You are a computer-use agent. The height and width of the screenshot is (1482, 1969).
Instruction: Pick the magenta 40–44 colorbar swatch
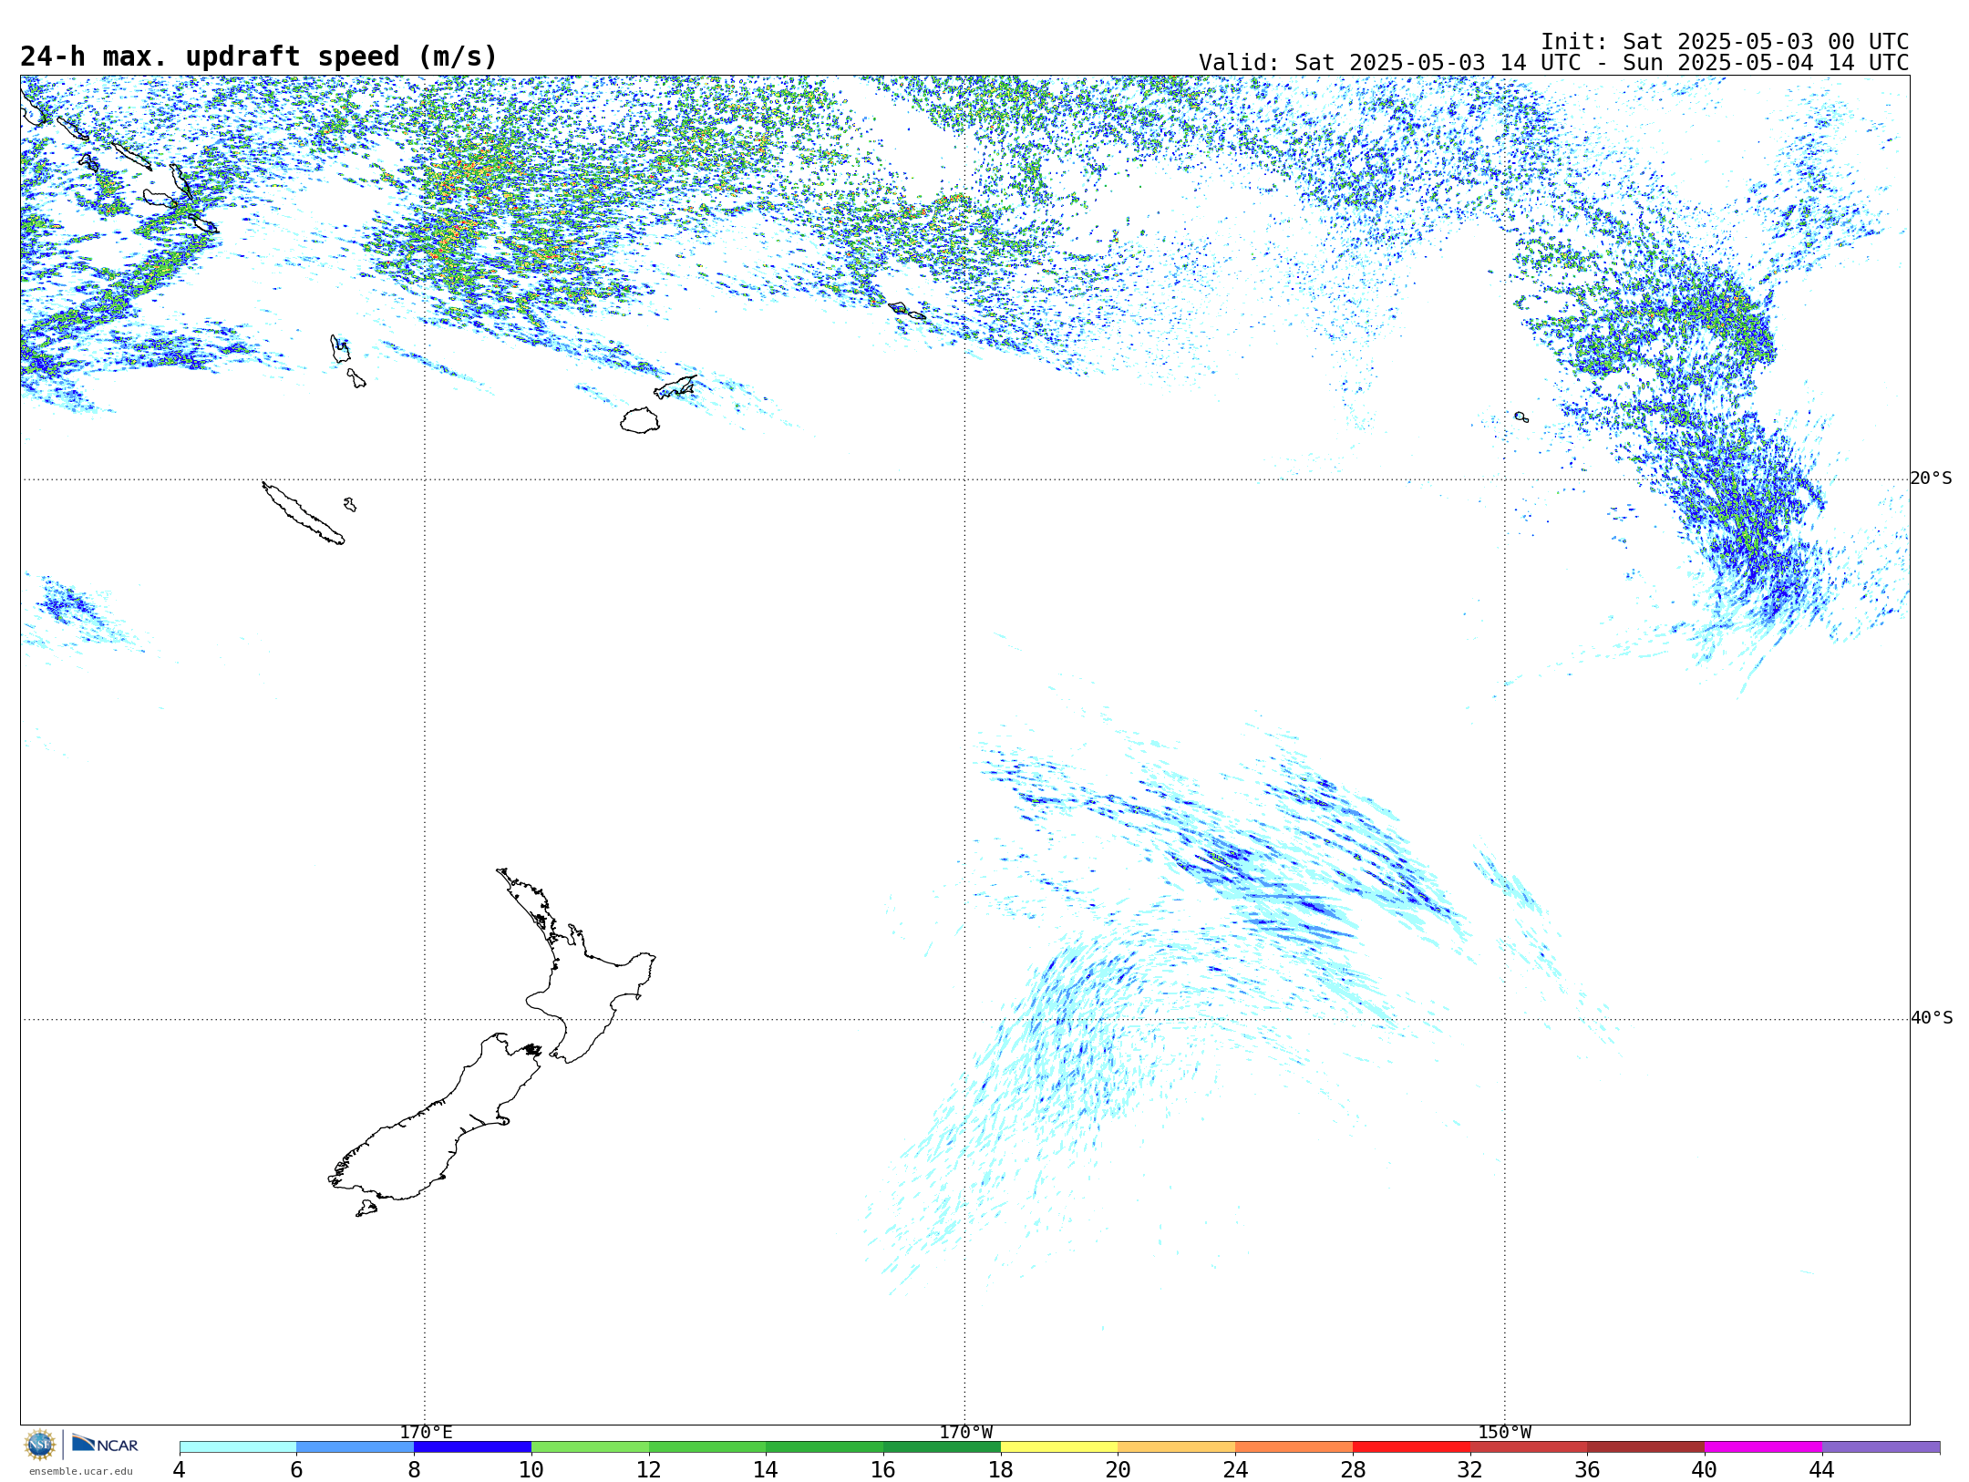[x=1764, y=1446]
